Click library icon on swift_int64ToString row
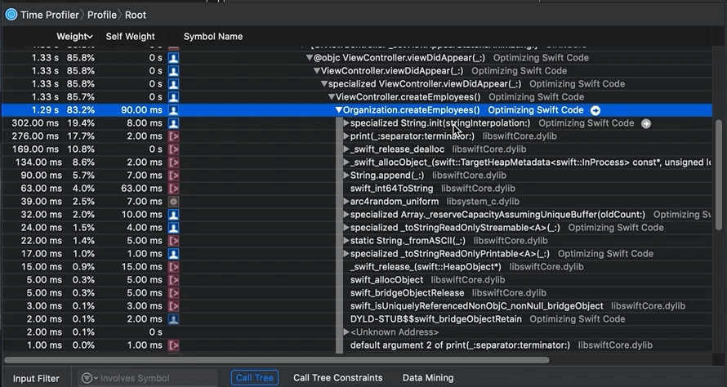 point(173,189)
